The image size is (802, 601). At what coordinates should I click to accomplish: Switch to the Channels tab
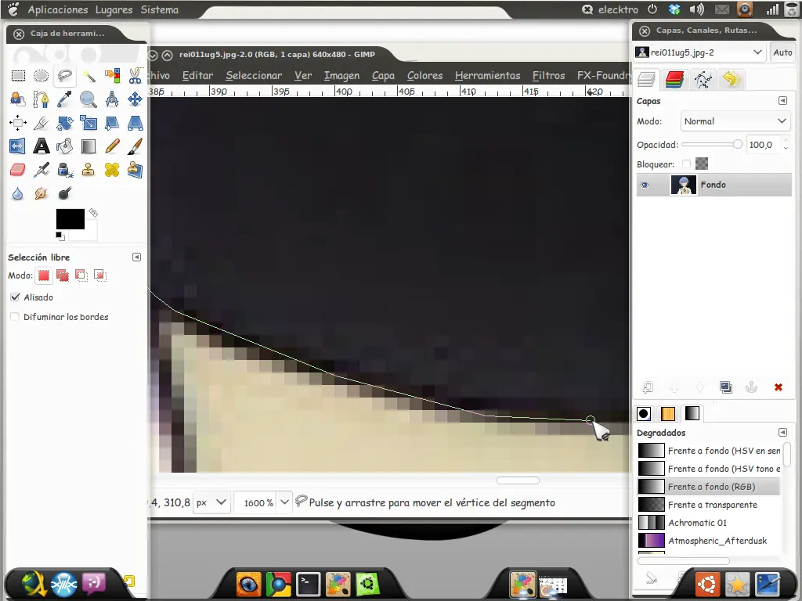tap(674, 79)
